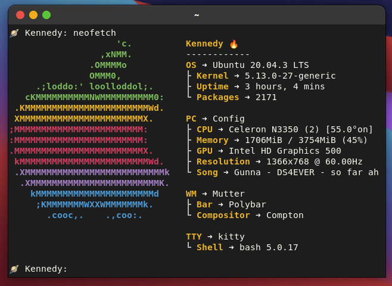Click the 'Config' text
This screenshot has width=392, height=286.
tap(228, 119)
